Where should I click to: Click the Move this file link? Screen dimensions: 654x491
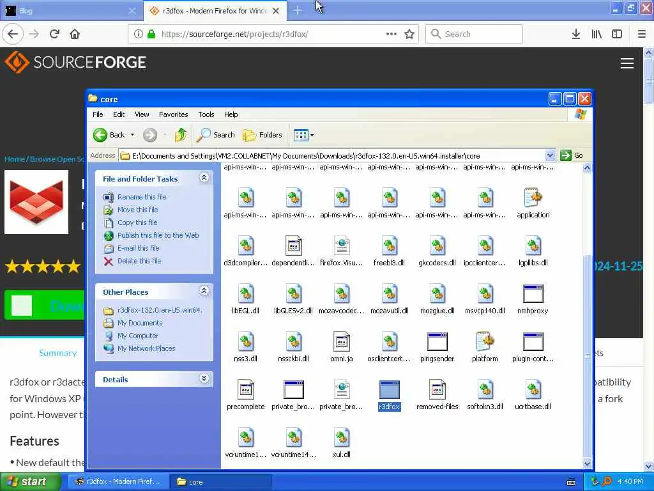[138, 210]
